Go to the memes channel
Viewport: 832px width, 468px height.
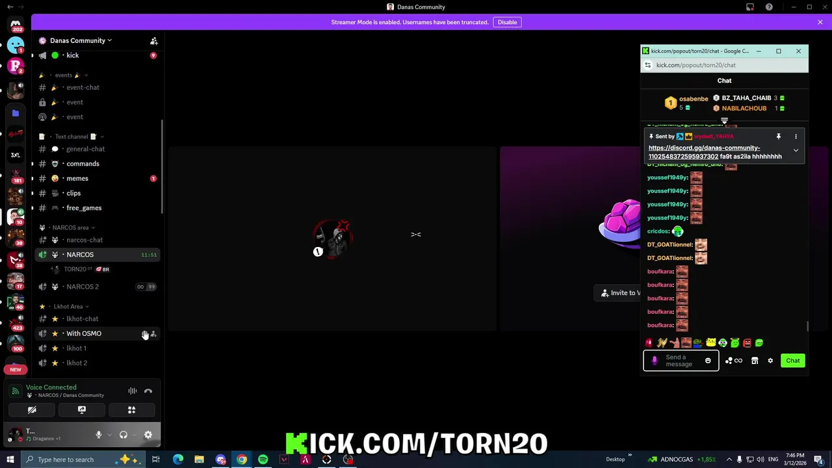(x=97, y=178)
